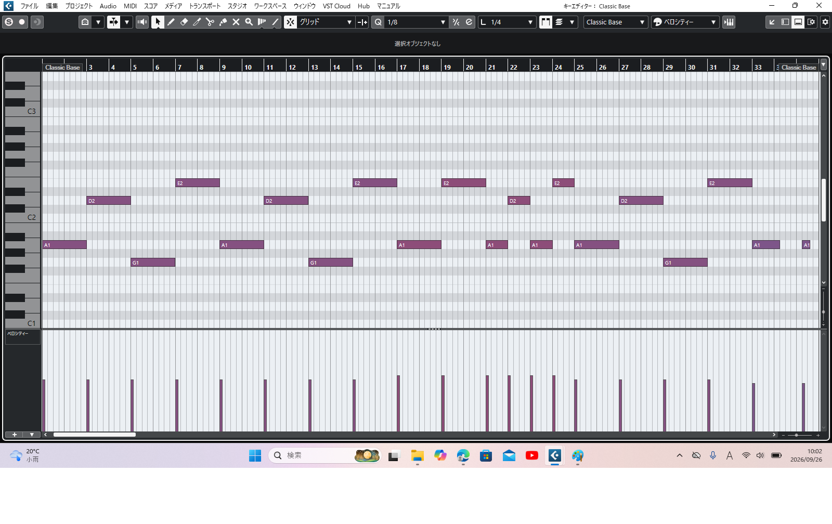Open the トランスポート menu
This screenshot has width=832, height=524.
204,6
